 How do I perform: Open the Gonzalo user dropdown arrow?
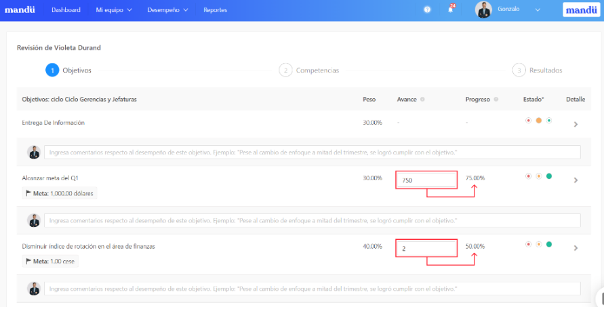538,10
